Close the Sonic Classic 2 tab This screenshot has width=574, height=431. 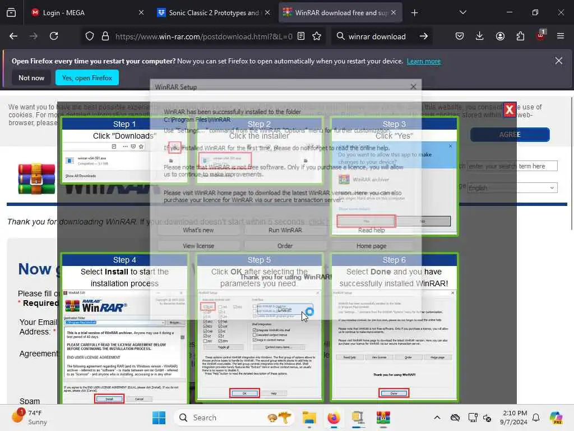pyautogui.click(x=267, y=13)
